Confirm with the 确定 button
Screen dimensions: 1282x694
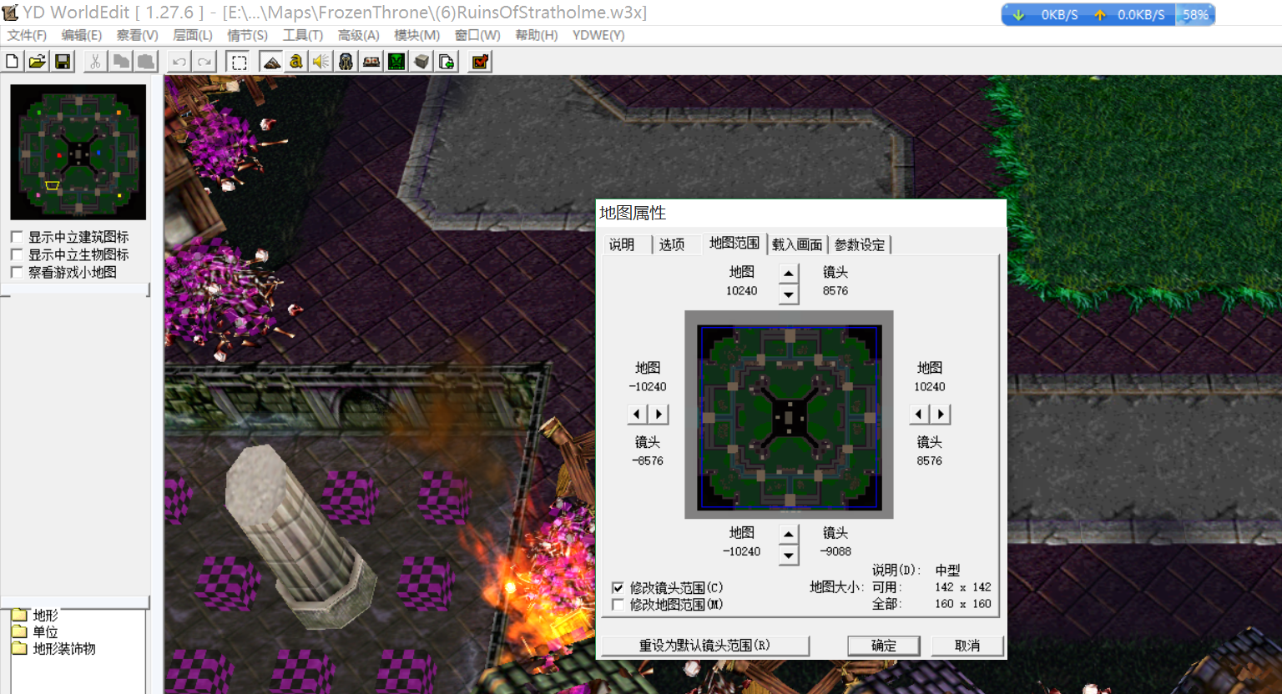tap(884, 646)
